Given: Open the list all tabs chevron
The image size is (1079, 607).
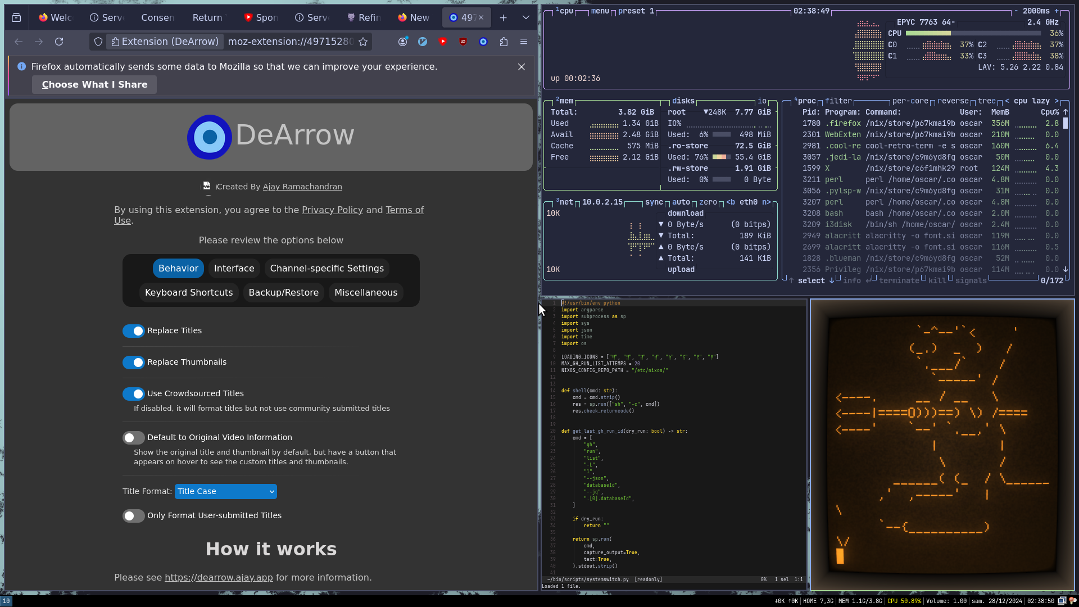Looking at the screenshot, I should (x=526, y=17).
